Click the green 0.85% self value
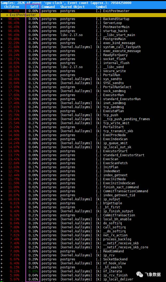The height and width of the screenshot is (282, 166). (x=33, y=271)
